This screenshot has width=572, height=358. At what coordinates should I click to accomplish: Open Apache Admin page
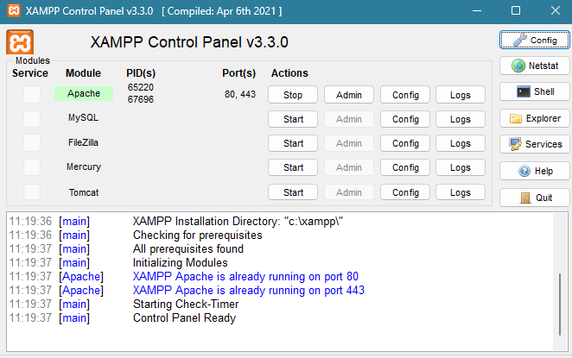pos(349,95)
